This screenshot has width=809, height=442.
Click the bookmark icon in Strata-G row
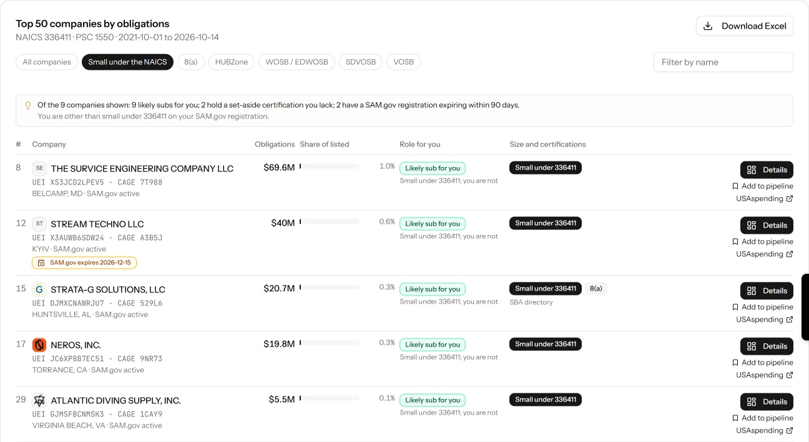click(x=735, y=307)
